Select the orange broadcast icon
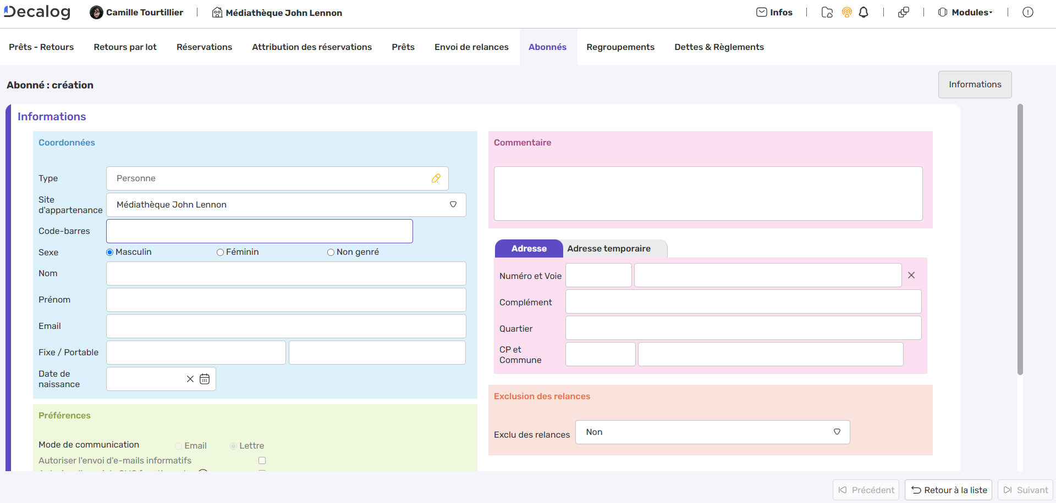This screenshot has height=503, width=1056. click(x=846, y=12)
